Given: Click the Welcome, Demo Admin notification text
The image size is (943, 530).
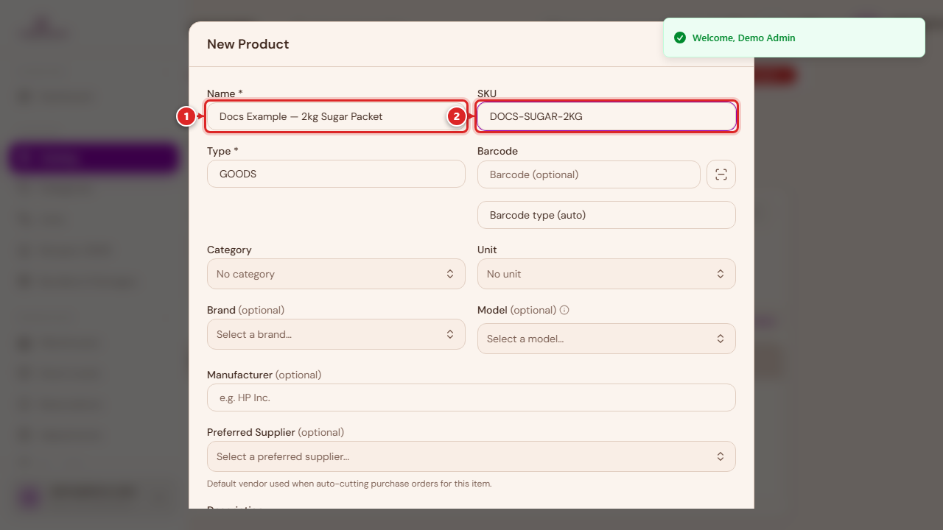Looking at the screenshot, I should point(744,38).
